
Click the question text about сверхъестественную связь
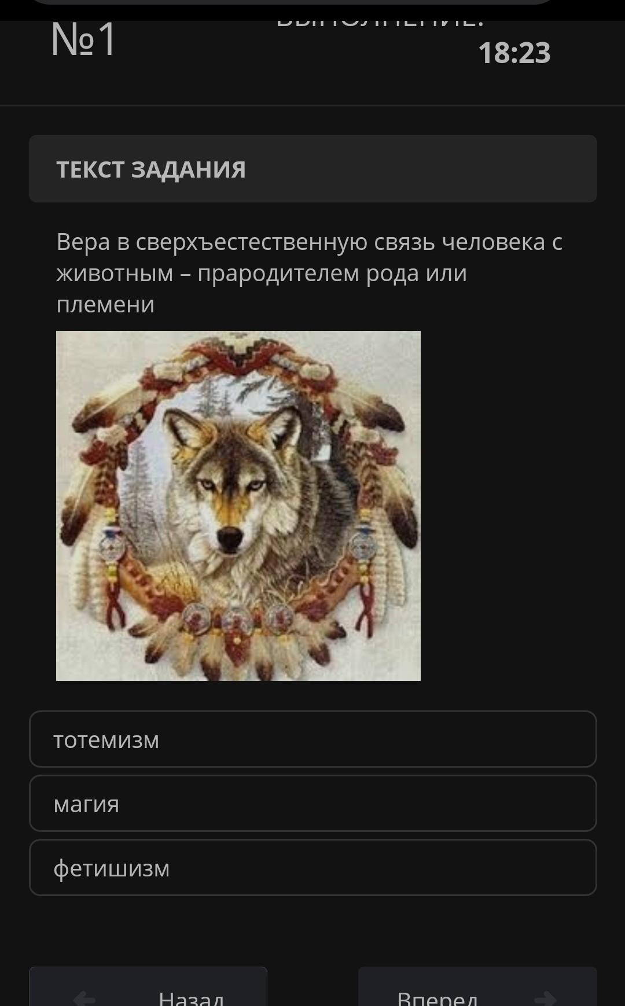pos(310,273)
